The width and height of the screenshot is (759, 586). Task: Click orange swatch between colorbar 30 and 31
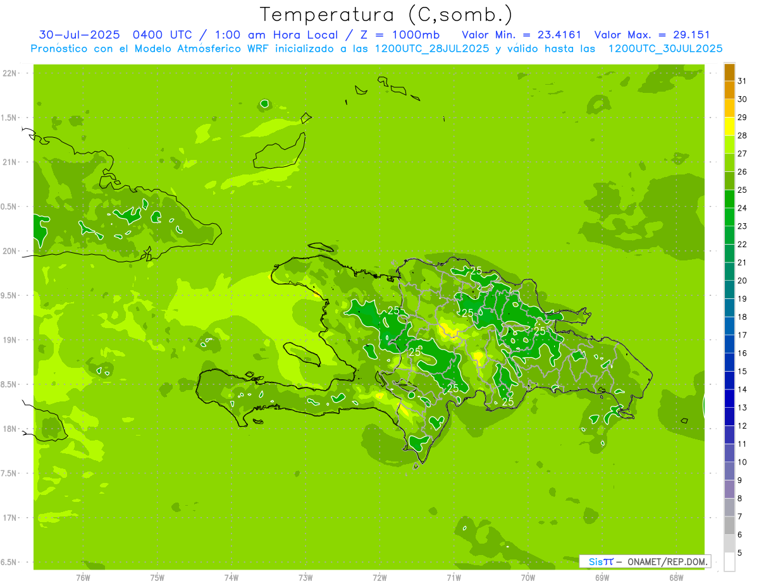tap(729, 90)
